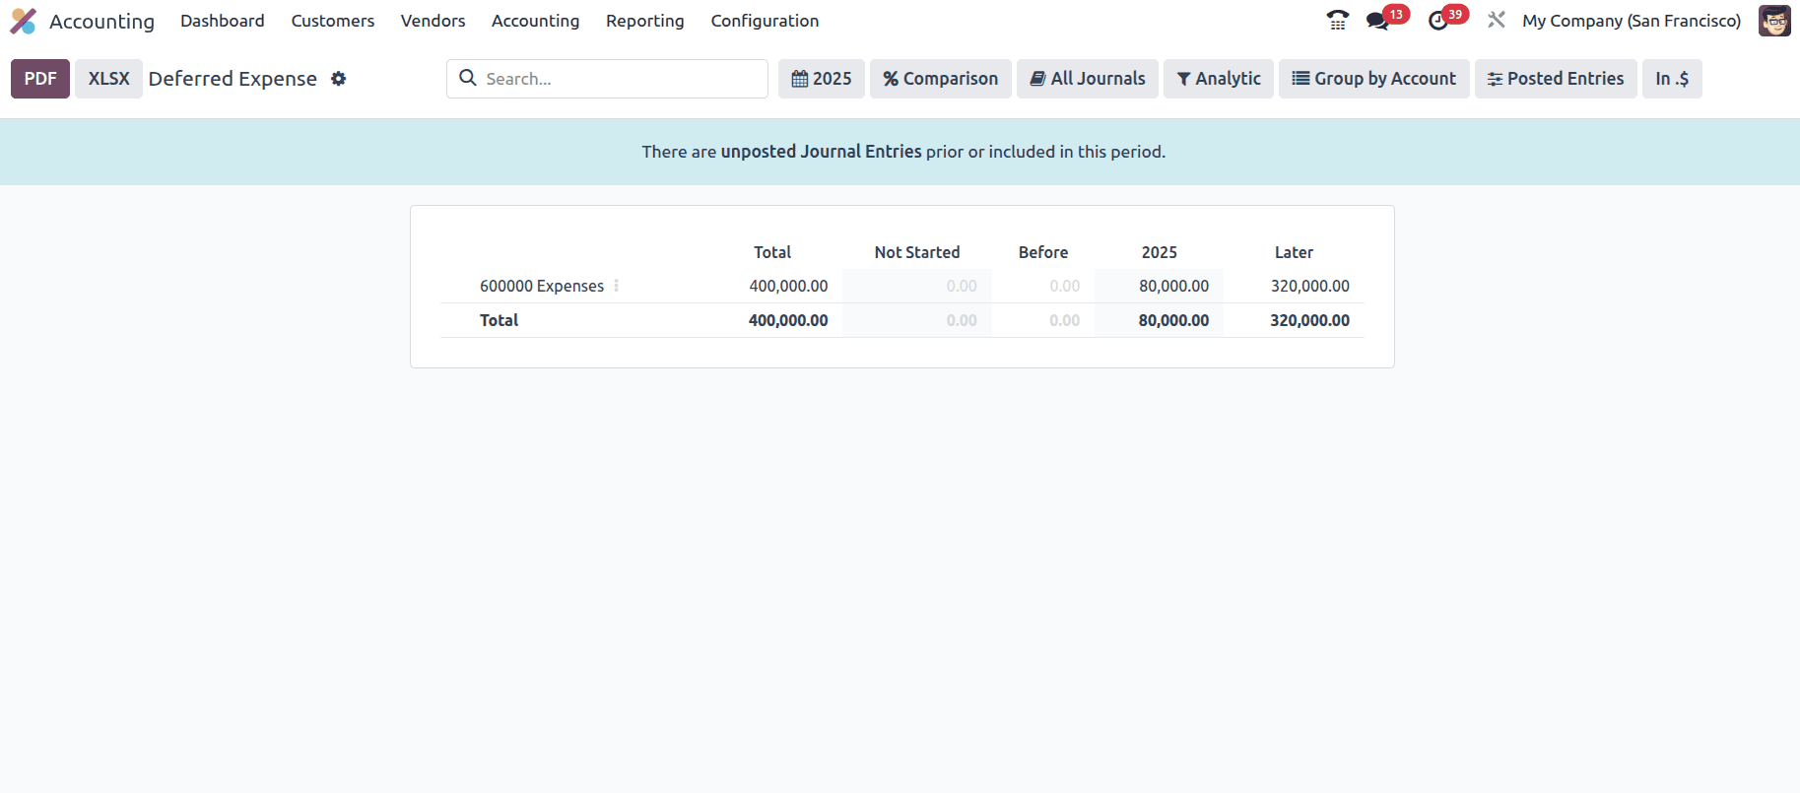Open the activities clock icon
This screenshot has width=1800, height=793.
click(1438, 21)
